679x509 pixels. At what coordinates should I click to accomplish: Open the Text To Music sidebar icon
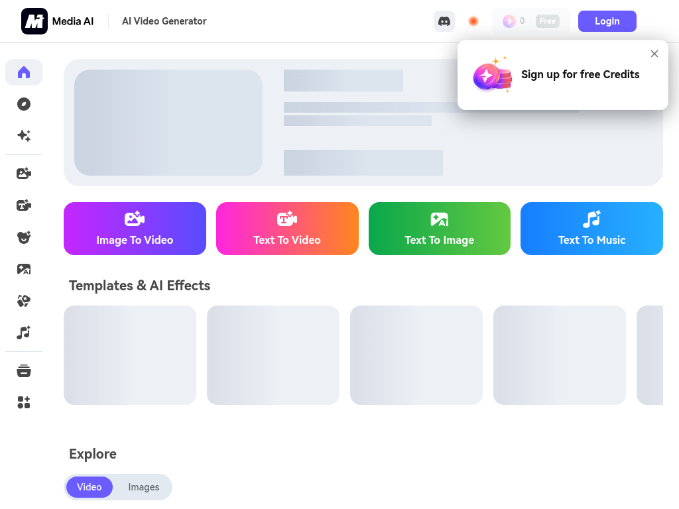24,333
